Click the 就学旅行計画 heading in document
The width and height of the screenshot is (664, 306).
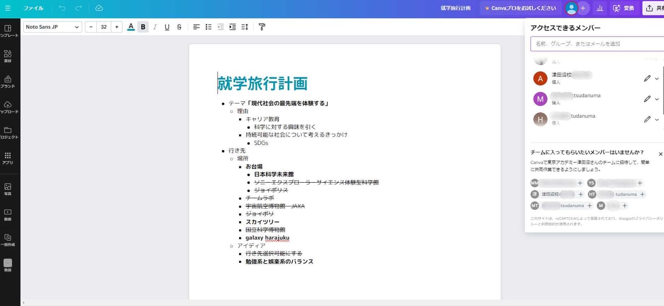pos(263,83)
